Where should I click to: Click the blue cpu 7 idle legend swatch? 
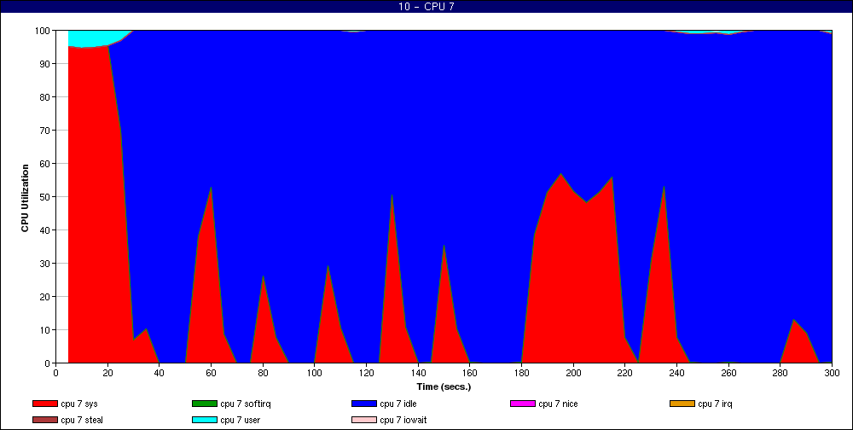(364, 404)
